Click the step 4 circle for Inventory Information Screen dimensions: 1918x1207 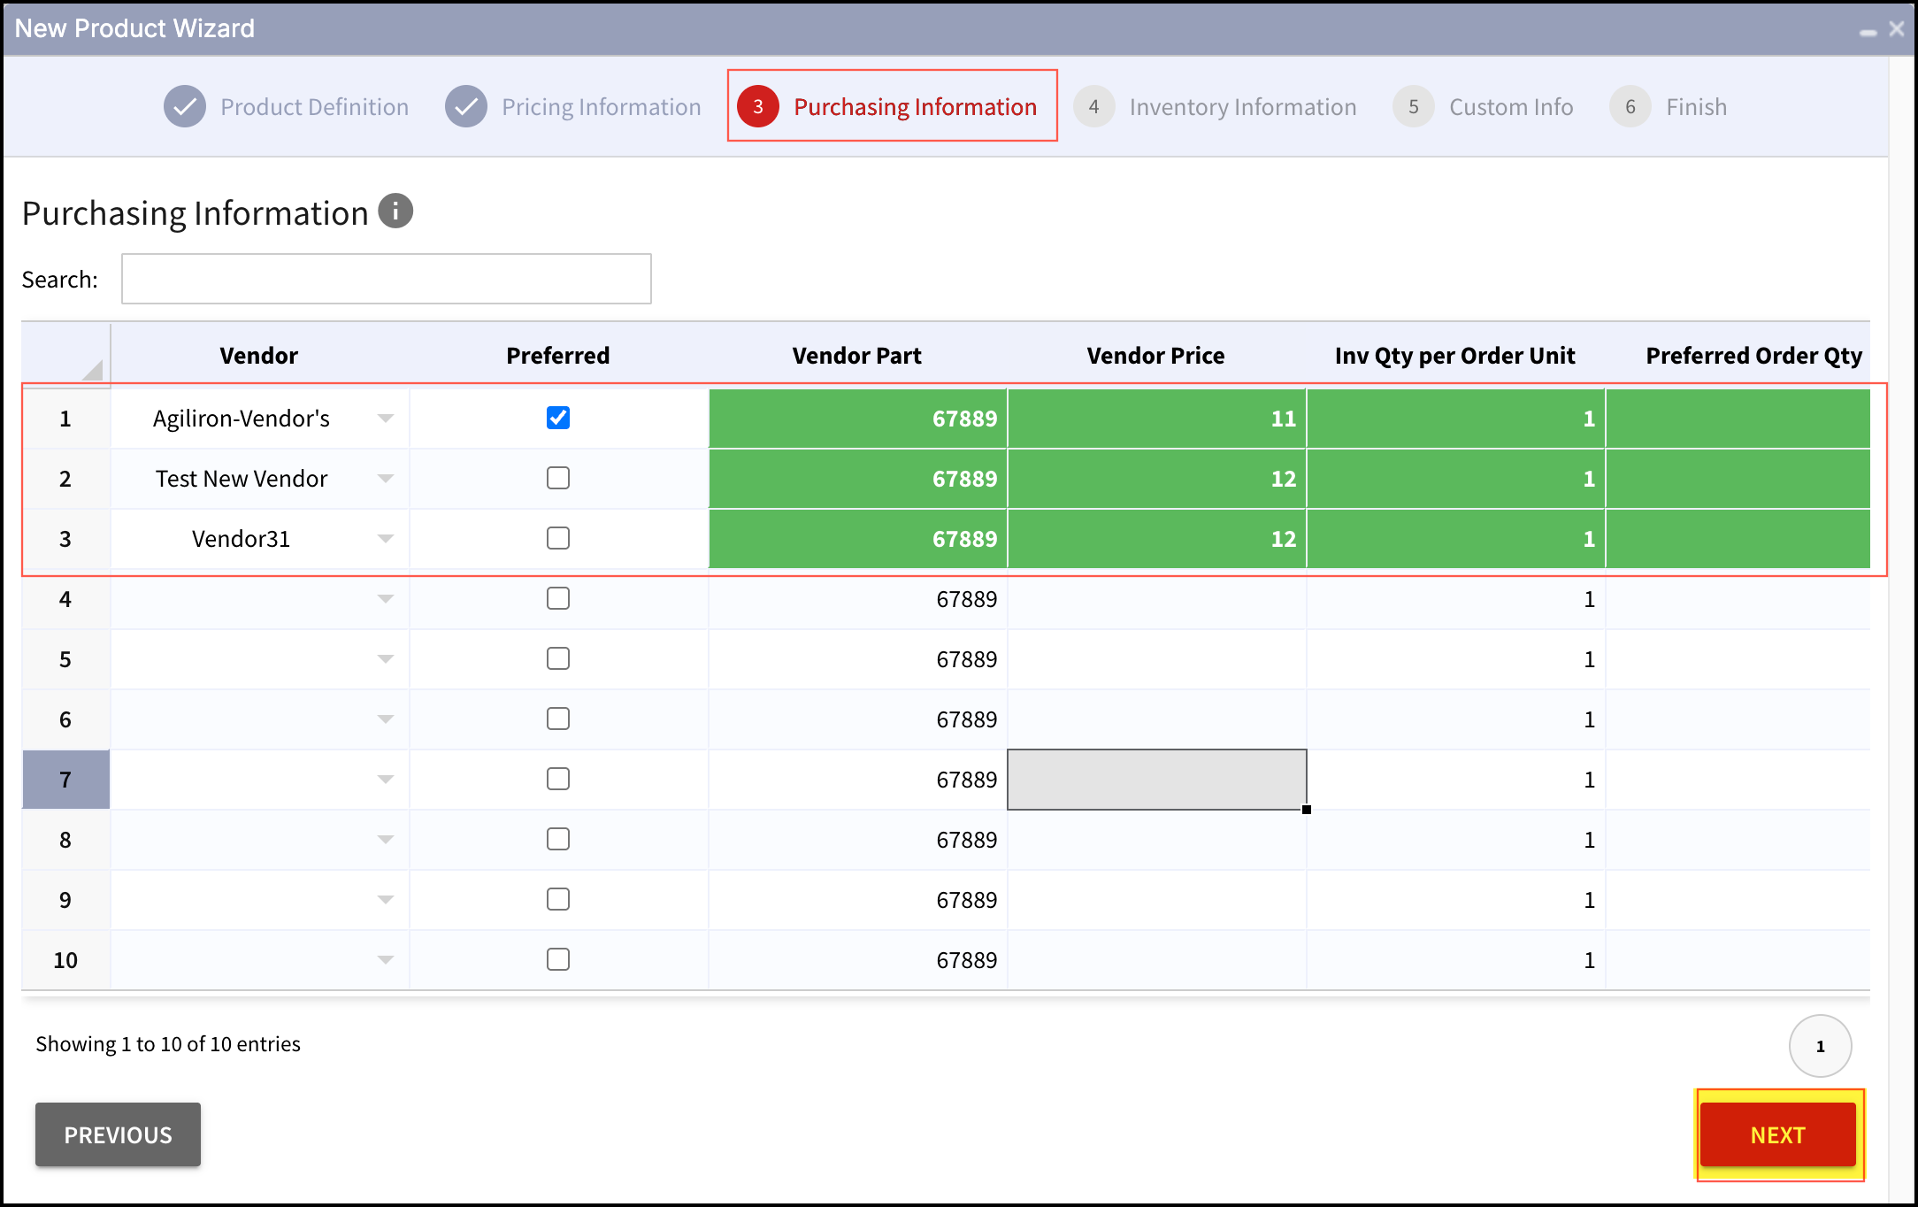[x=1094, y=107]
